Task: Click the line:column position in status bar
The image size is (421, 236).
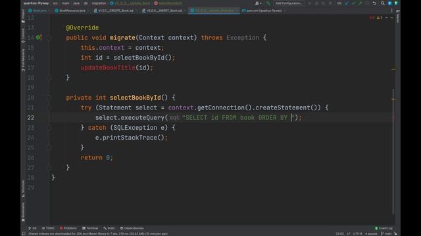Action: click(x=339, y=233)
